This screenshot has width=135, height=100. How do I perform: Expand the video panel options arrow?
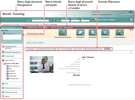click(132, 30)
